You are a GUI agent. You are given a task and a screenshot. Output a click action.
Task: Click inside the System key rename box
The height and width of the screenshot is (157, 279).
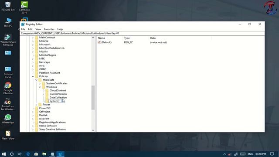click(x=55, y=101)
